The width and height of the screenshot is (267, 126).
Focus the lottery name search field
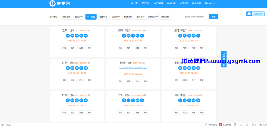(x=196, y=16)
